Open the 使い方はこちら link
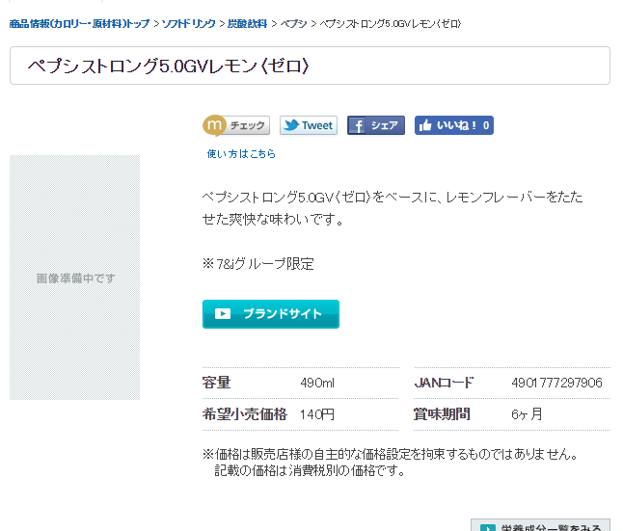Screen dimensions: 623x531 pos(241,153)
